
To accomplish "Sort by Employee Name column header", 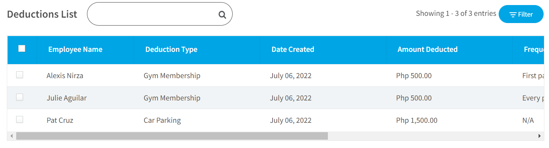I will point(75,49).
